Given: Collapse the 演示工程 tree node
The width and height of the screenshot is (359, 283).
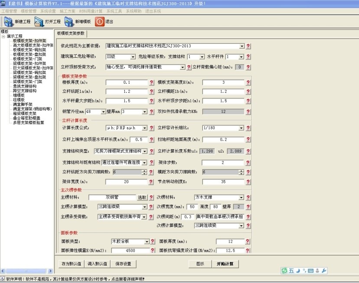Looking at the screenshot, I should coord(3,36).
